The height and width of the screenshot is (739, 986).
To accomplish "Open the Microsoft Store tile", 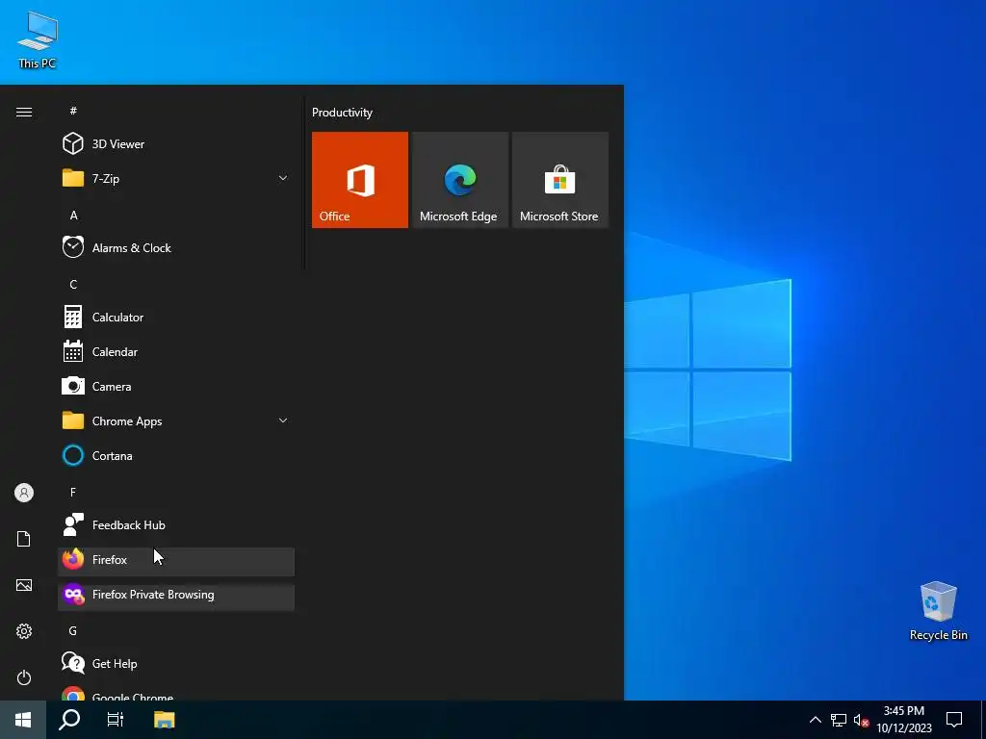I will (x=560, y=180).
